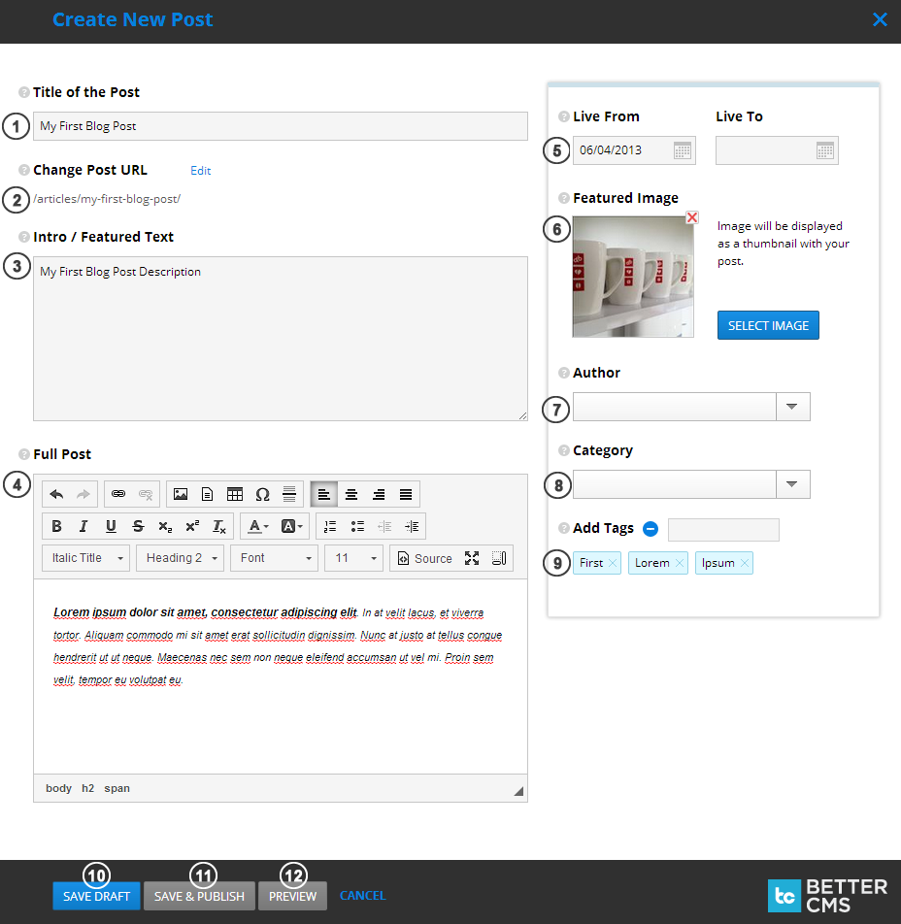Toggle strikethrough formatting
Image resolution: width=901 pixels, height=924 pixels.
tap(138, 525)
